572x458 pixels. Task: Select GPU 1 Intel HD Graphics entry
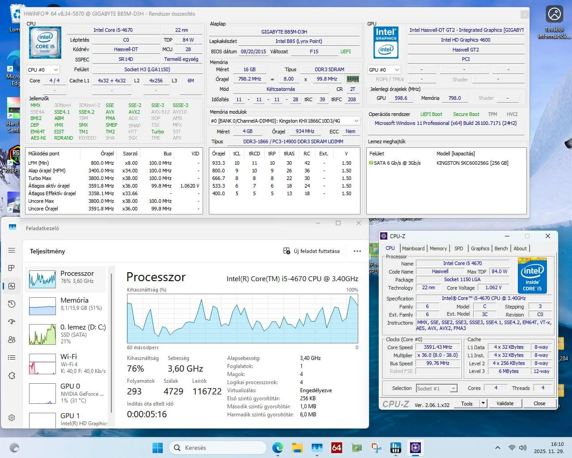click(x=66, y=420)
